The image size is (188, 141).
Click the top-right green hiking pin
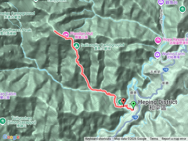tap(182, 9)
